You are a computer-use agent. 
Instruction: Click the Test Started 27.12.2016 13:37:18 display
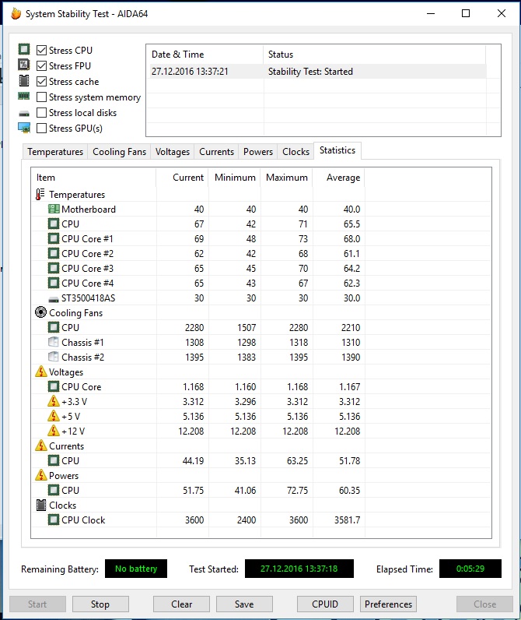click(299, 569)
